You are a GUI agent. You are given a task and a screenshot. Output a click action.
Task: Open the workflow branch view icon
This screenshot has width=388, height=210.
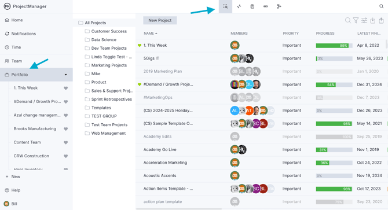279,6
